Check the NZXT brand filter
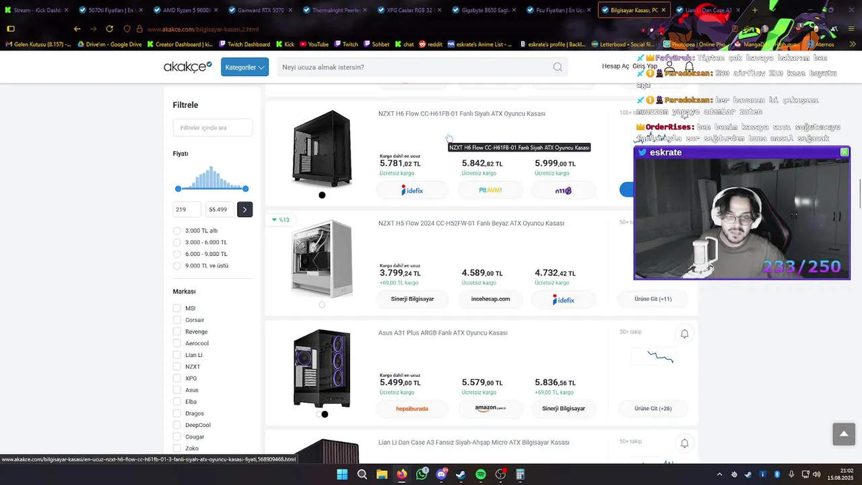This screenshot has width=862, height=485. click(x=177, y=366)
